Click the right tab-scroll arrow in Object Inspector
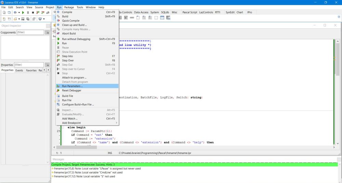Screen dimensions: 342x183 48,70
